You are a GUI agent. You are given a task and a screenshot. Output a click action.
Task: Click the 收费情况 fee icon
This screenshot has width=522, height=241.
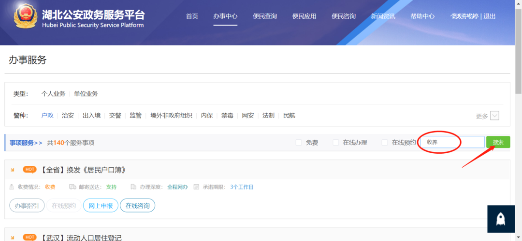[x=12, y=187]
